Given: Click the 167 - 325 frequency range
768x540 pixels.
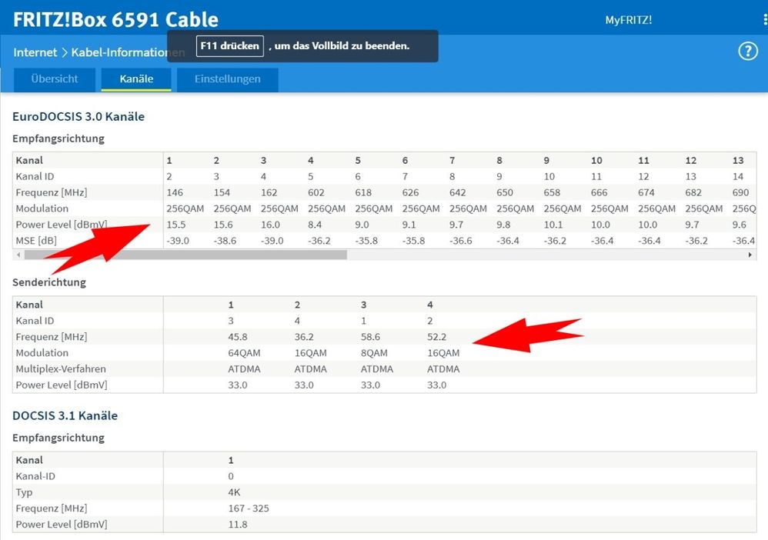Looking at the screenshot, I should pos(249,508).
